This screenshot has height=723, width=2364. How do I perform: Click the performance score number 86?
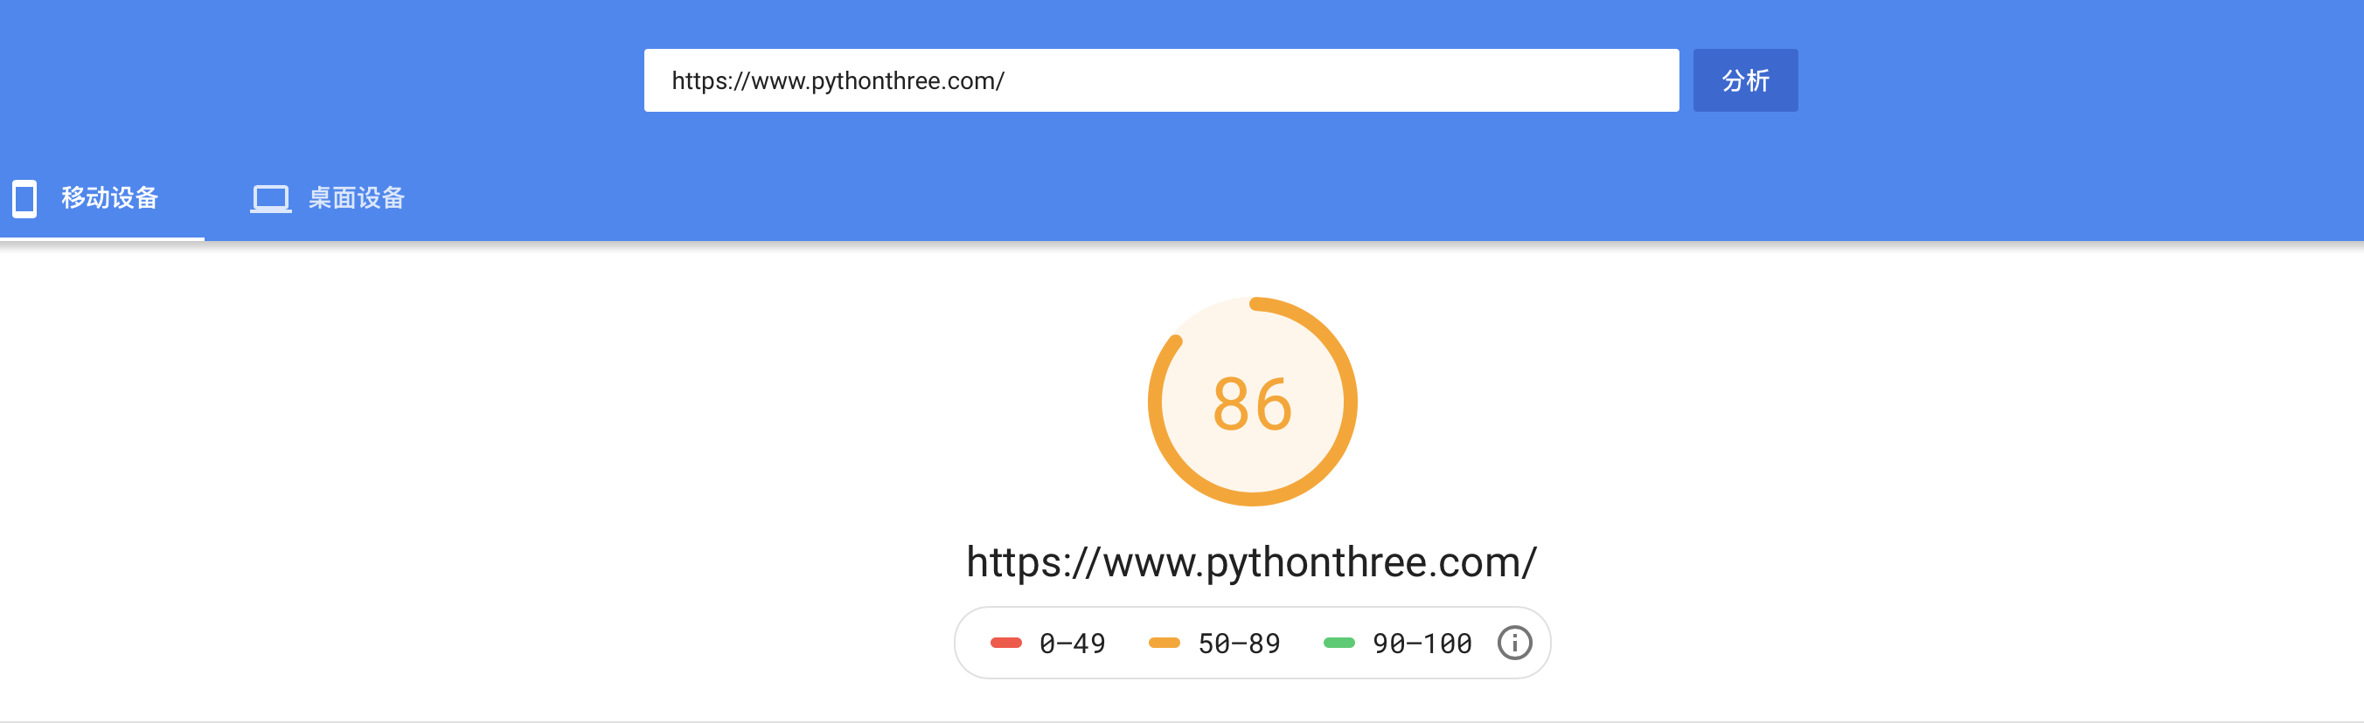pos(1252,404)
